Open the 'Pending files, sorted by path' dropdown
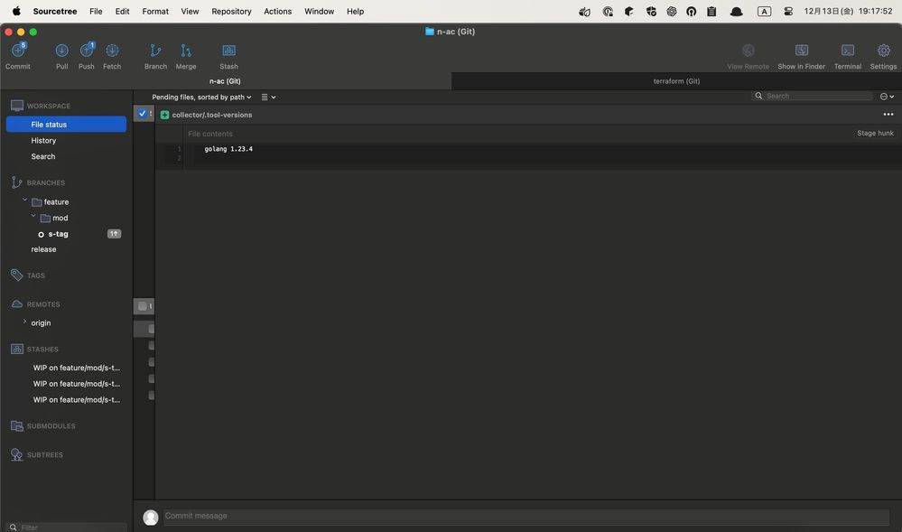 pos(201,98)
